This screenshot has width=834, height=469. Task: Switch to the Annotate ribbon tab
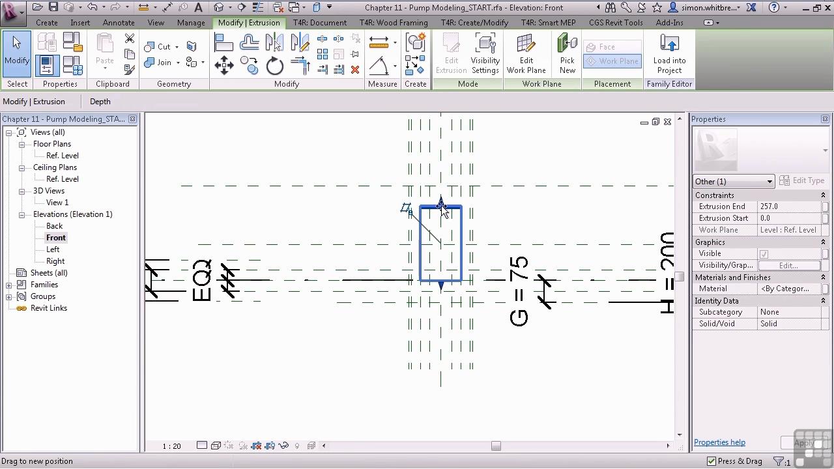[119, 22]
